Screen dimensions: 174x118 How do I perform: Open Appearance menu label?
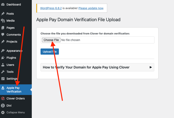click(14, 51)
